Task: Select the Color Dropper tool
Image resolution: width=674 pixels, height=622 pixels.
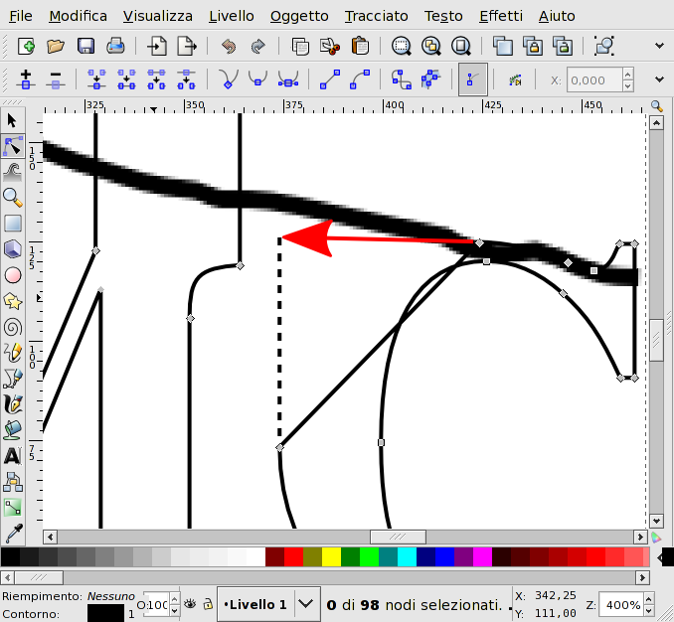Action: tap(13, 534)
